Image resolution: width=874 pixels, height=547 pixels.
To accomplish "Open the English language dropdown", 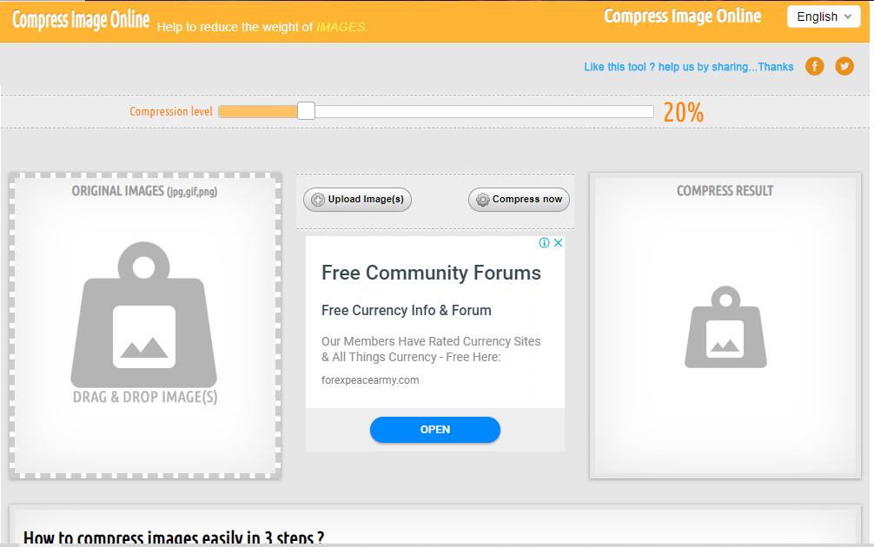I will (823, 16).
